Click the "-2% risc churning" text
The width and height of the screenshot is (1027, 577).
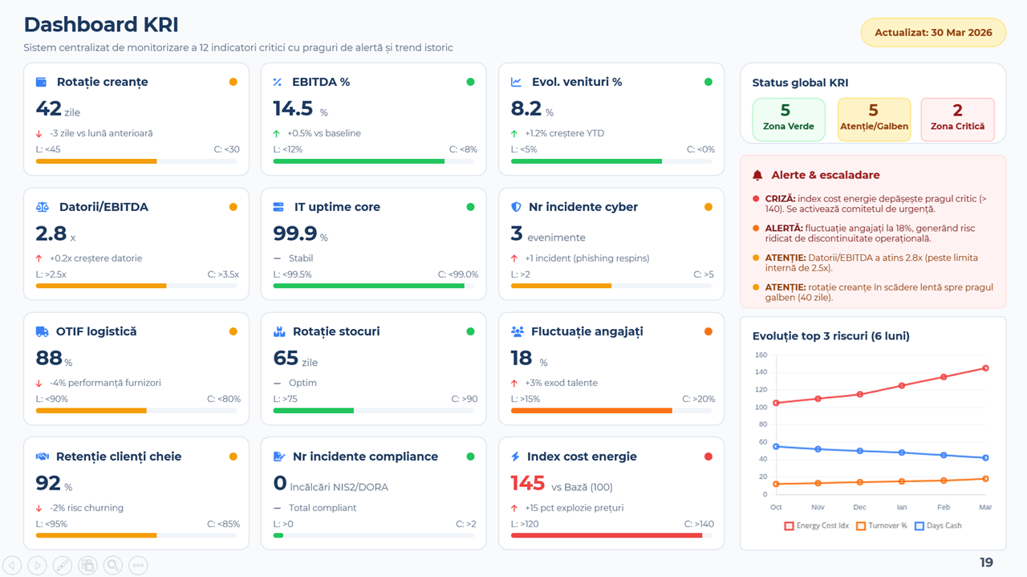coord(87,508)
